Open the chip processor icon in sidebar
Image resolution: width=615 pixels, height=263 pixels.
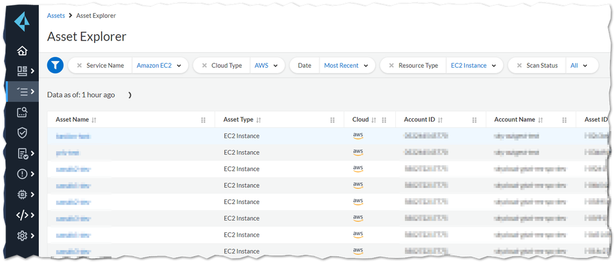click(23, 194)
